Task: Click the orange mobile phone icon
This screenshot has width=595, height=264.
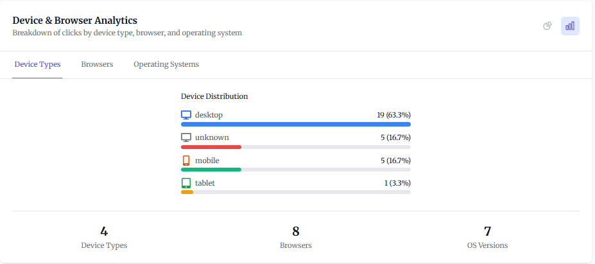Action: 186,161
